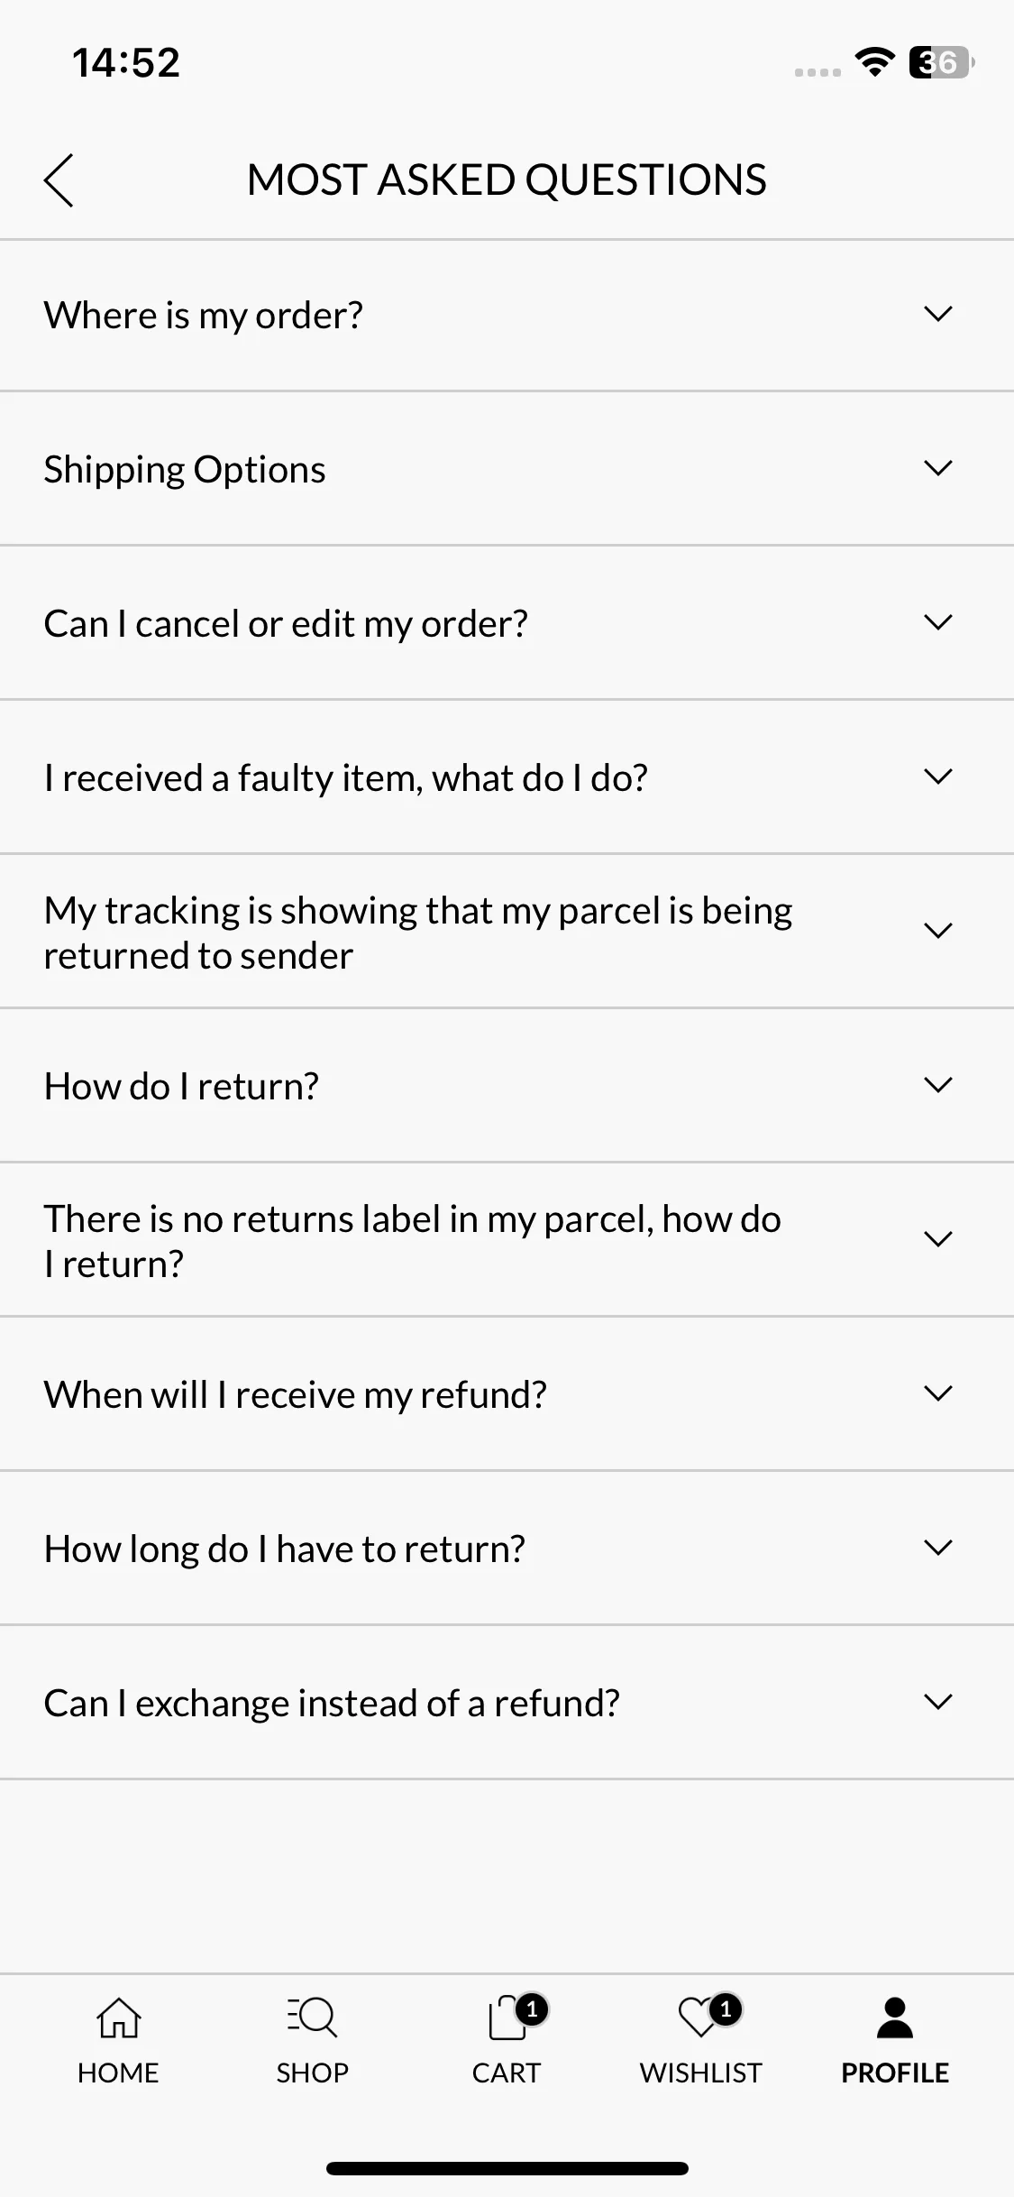
Task: Select the WISHLIST tab label
Action: [700, 2073]
